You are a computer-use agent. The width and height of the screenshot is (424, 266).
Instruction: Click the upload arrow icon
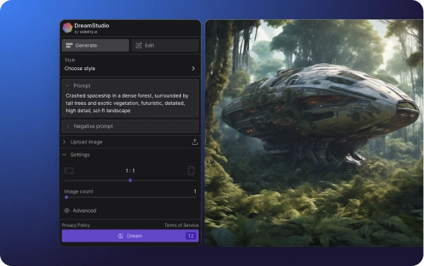(195, 142)
